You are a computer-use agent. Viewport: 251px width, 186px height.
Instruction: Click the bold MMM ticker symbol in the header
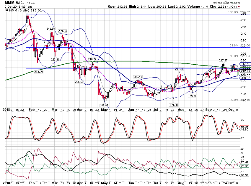tap(10, 3)
